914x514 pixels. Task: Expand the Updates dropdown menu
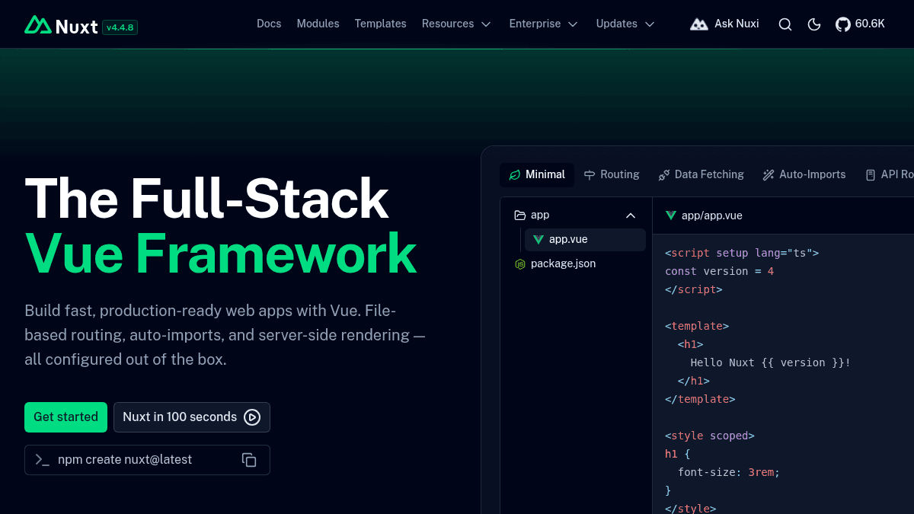click(x=625, y=24)
